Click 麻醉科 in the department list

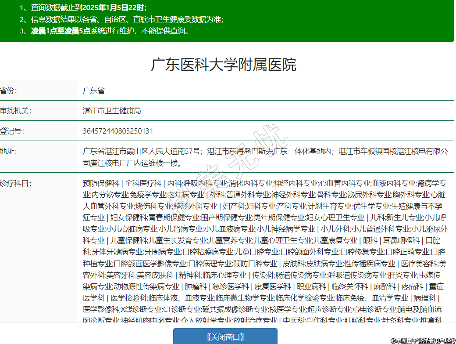point(385,286)
